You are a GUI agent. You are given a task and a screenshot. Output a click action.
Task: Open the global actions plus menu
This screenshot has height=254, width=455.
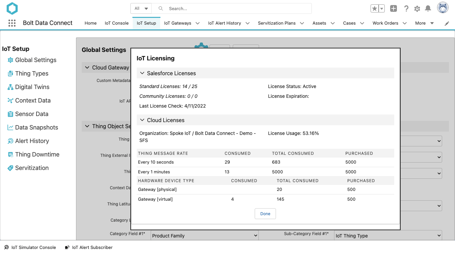[394, 9]
